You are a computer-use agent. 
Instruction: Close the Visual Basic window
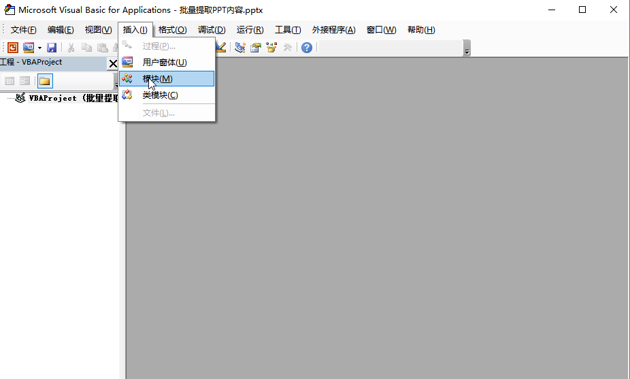614,10
